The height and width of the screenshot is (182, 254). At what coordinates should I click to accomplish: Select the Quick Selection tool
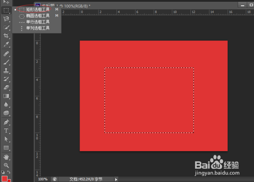[x=6, y=27]
